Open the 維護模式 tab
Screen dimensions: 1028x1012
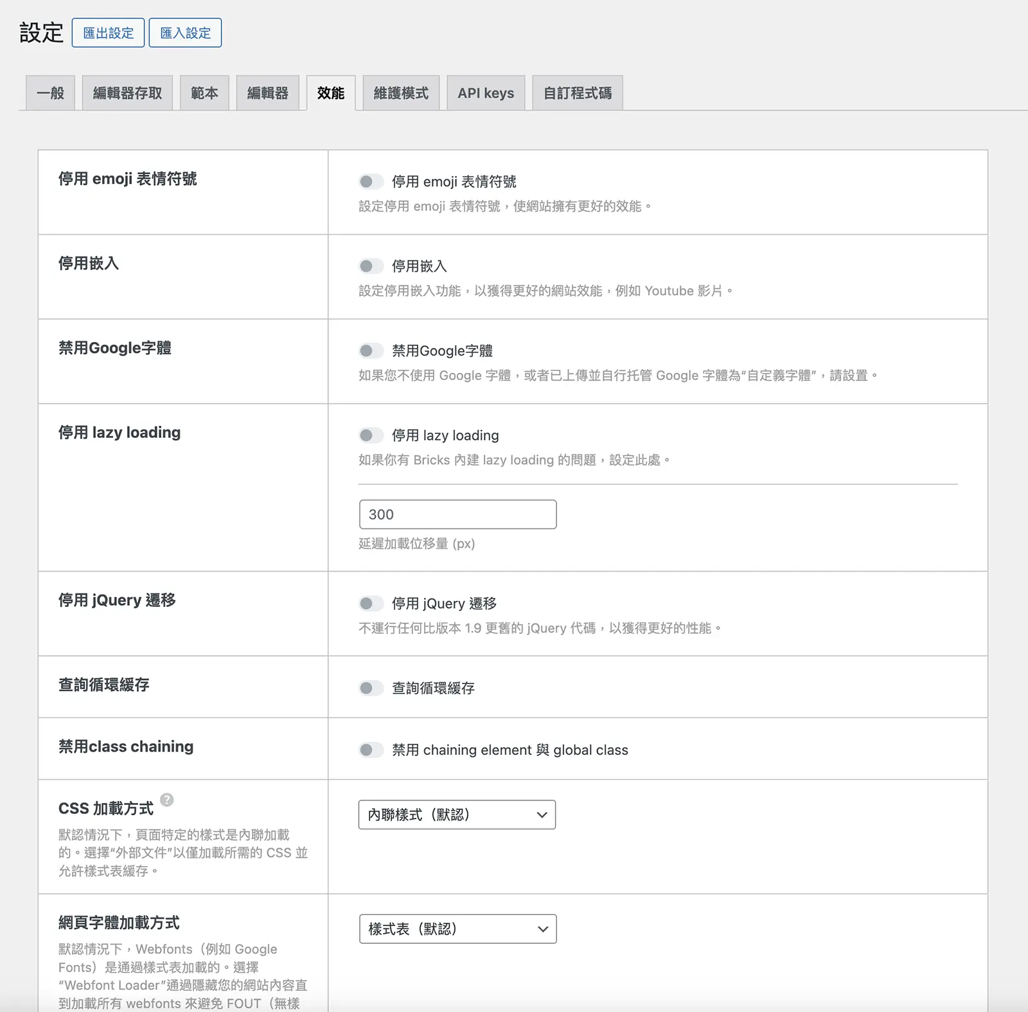(x=401, y=93)
